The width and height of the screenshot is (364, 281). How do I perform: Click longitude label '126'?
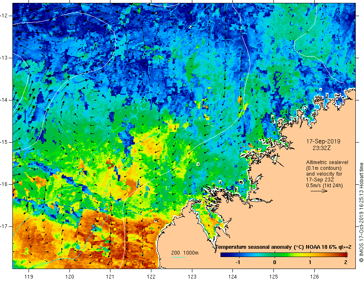pyautogui.click(x=314, y=276)
